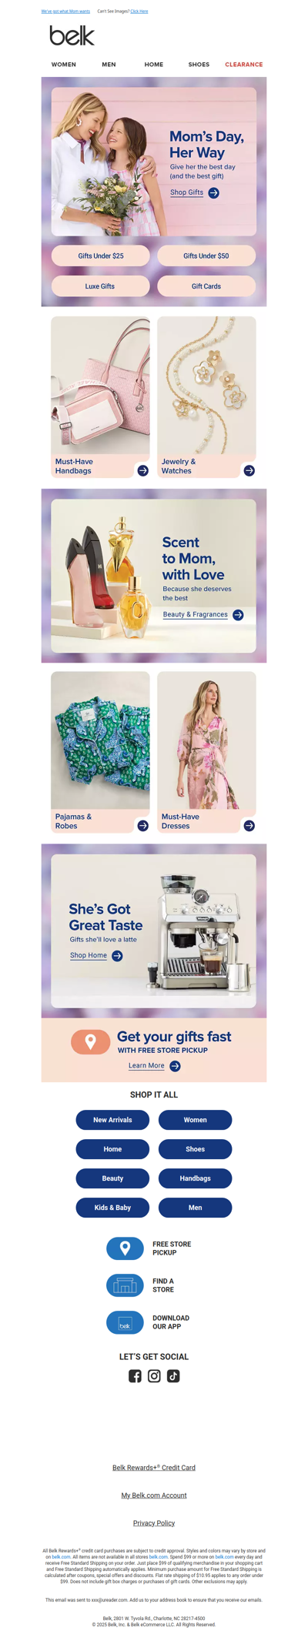This screenshot has width=308, height=1634.
Task: Click arrow icon on Must-Have Handbags tile
Action: (x=142, y=470)
